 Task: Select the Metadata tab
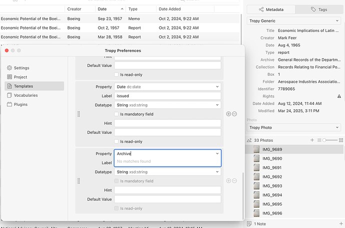click(x=271, y=9)
